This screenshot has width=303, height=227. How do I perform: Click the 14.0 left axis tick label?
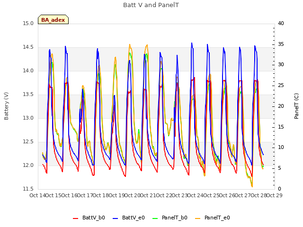pos(28,71)
